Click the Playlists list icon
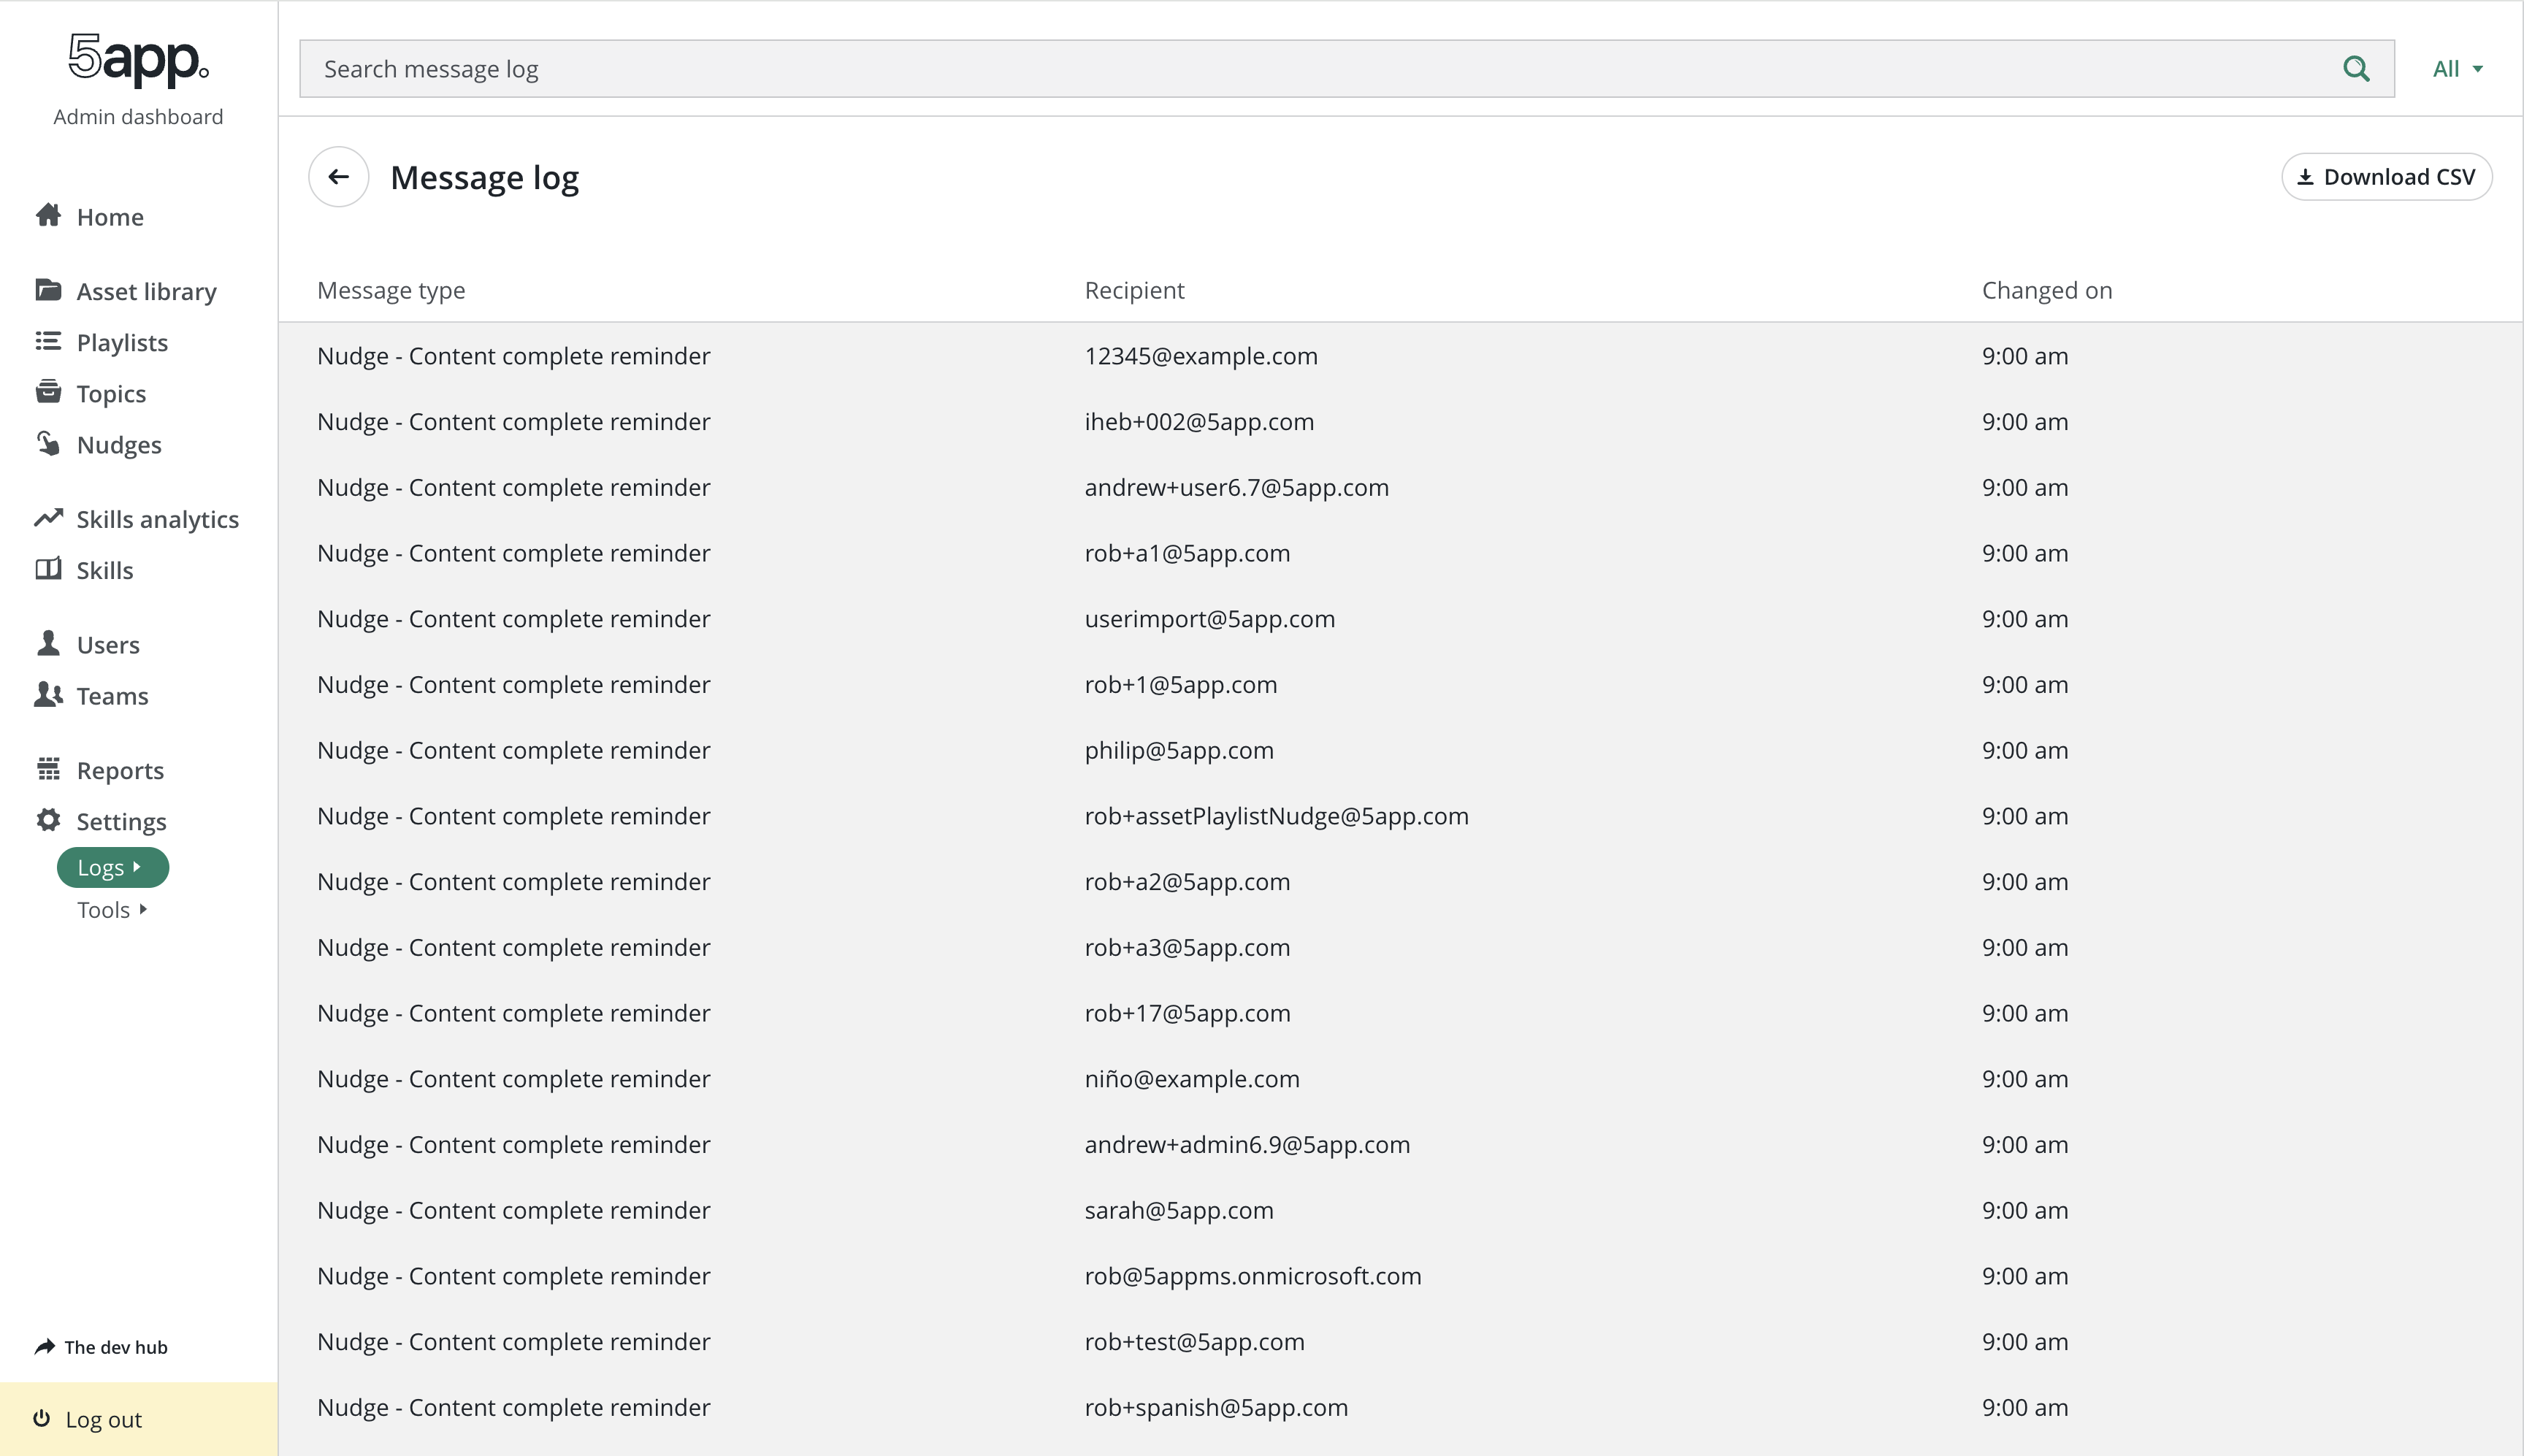 pos(48,341)
